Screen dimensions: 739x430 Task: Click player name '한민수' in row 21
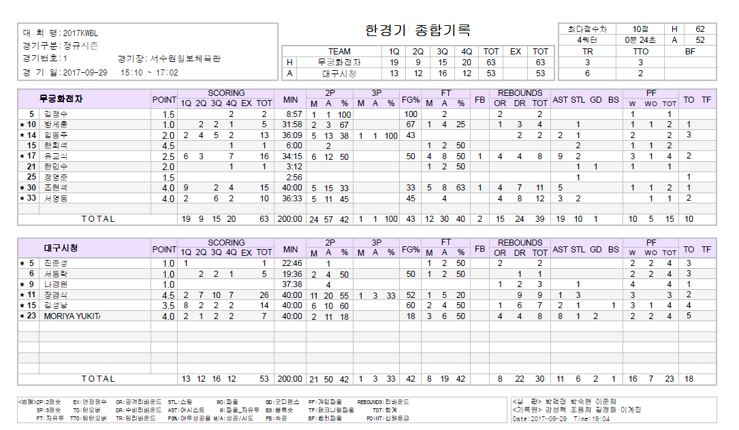point(56,167)
